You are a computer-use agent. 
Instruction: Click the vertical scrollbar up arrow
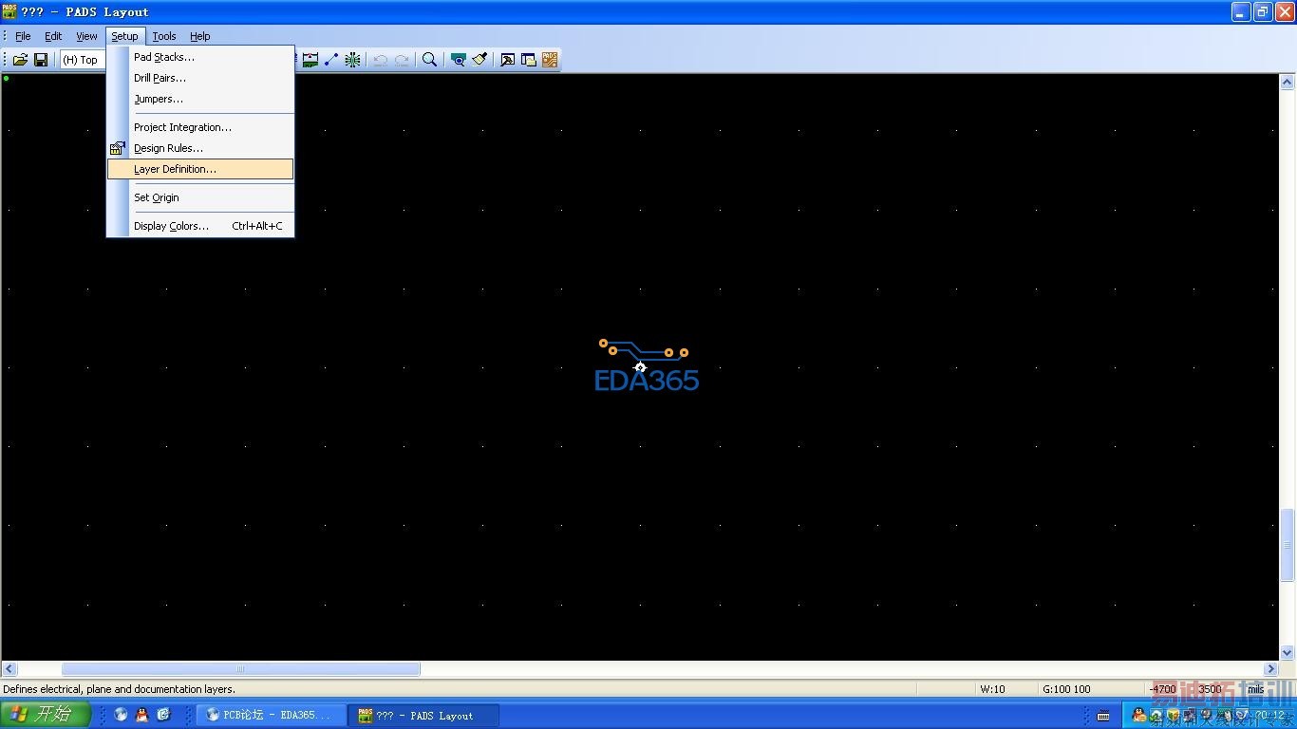(1288, 83)
